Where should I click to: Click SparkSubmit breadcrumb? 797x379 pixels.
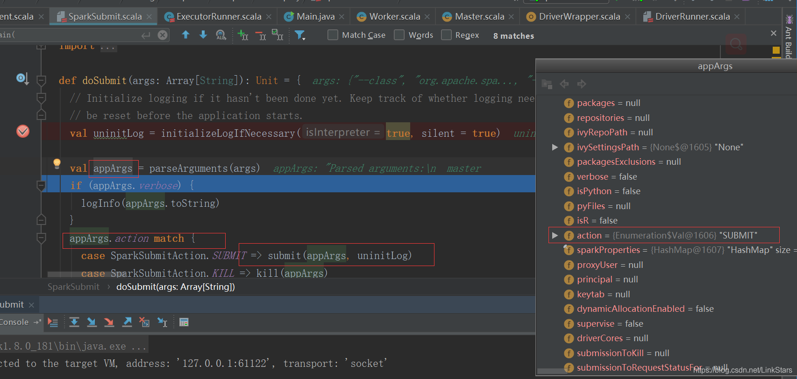[73, 287]
